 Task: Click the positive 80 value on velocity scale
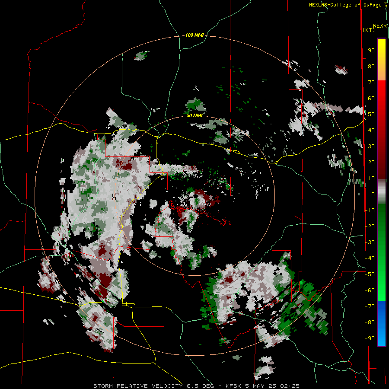coord(371,66)
